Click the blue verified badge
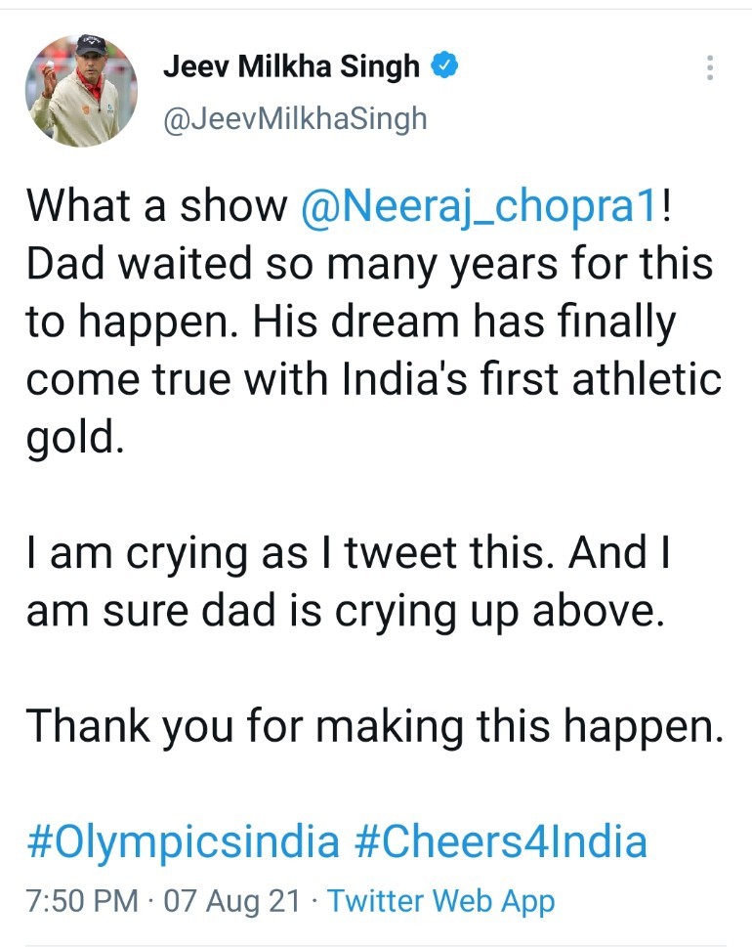The height and width of the screenshot is (947, 752). pos(445,66)
